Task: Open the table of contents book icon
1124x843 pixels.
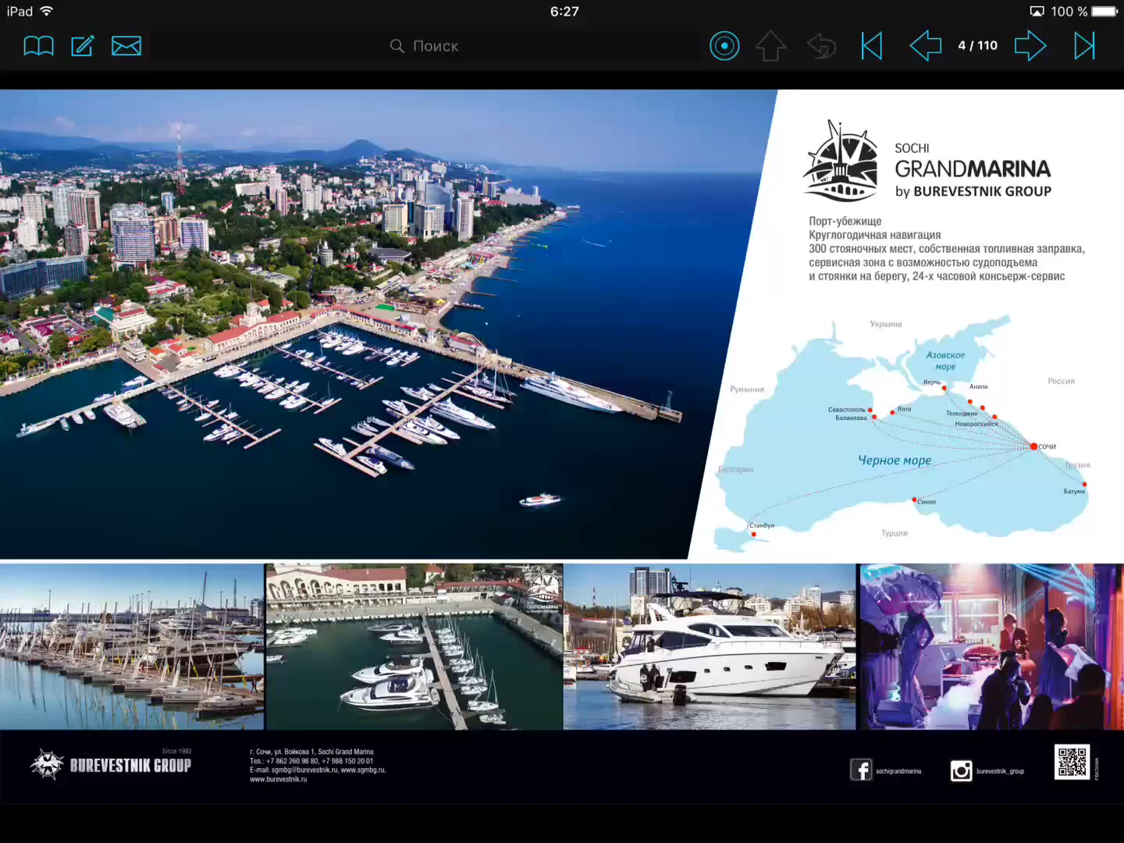Action: 38,46
